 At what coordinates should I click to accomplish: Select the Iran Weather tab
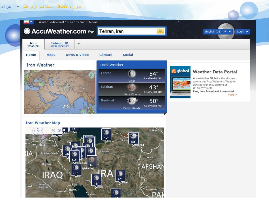coord(33,44)
